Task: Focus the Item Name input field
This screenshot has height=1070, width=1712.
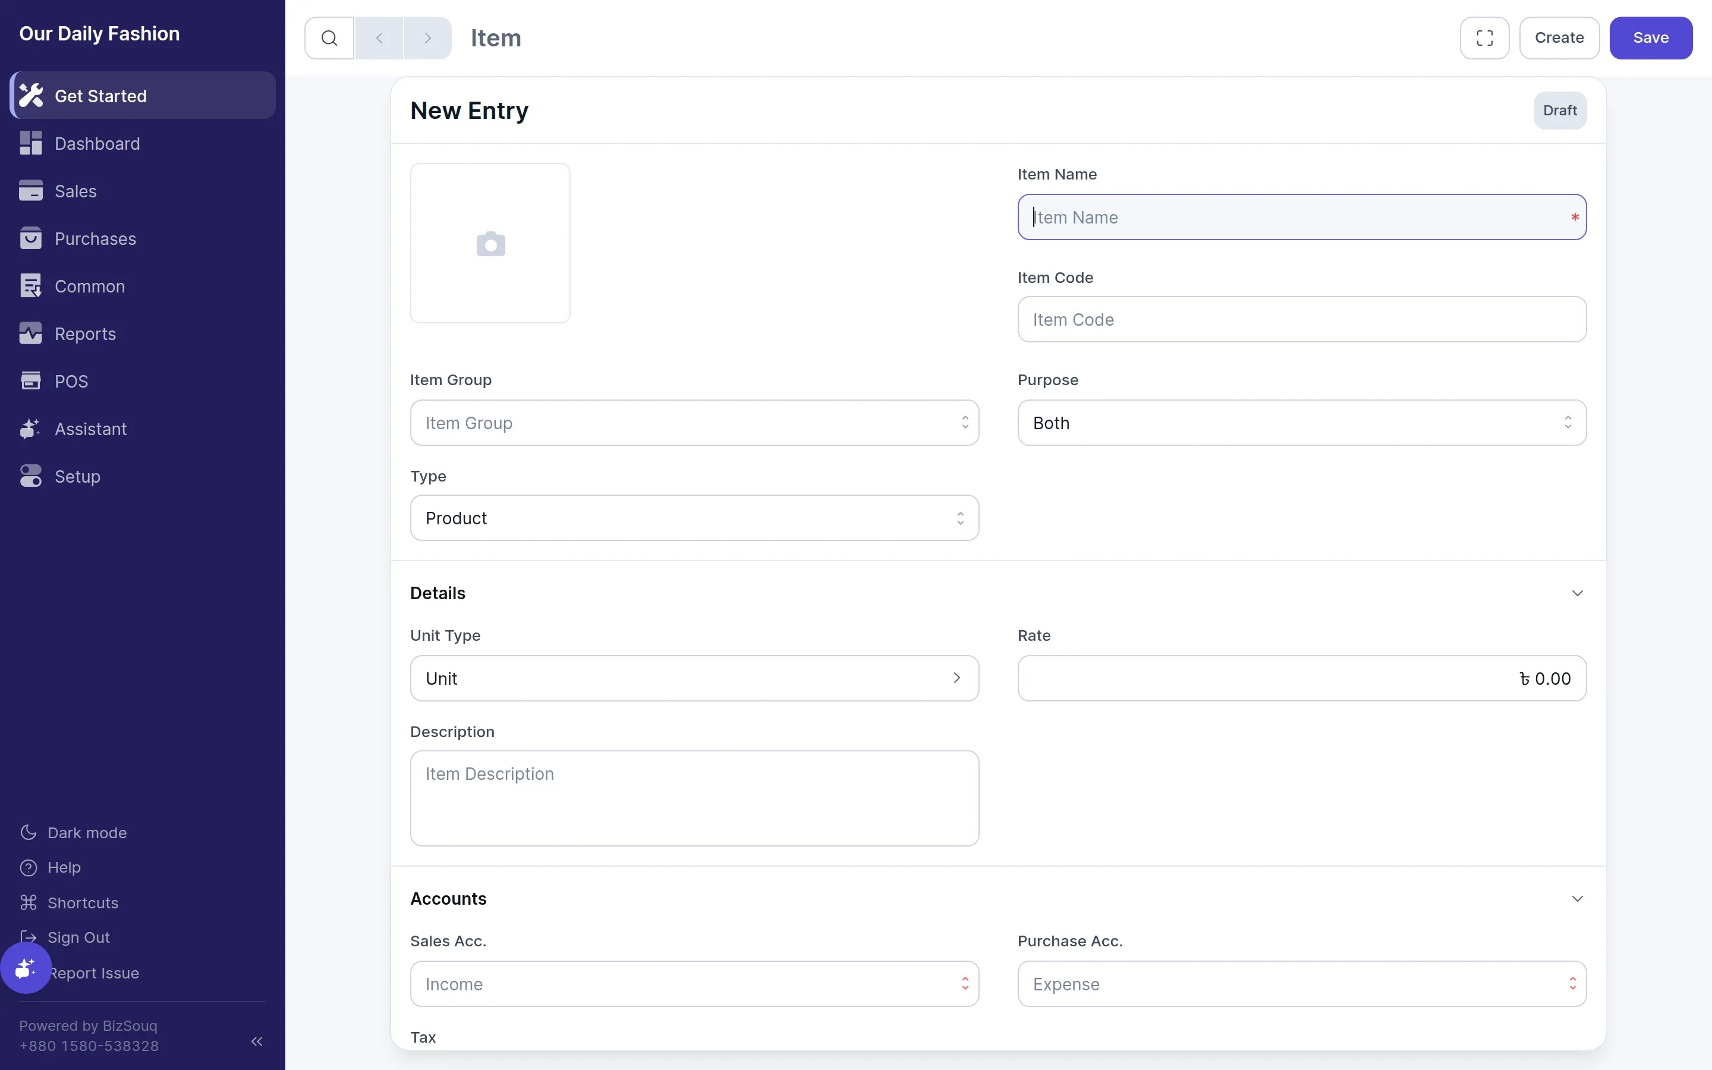Action: [1301, 217]
